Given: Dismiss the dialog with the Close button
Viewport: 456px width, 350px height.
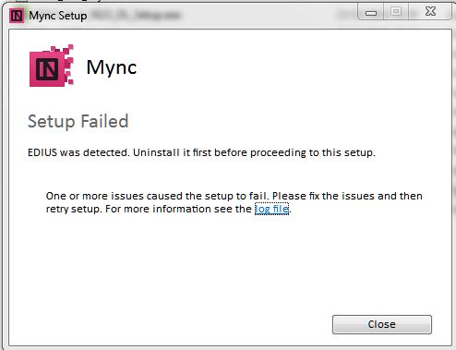Looking at the screenshot, I should (382, 324).
